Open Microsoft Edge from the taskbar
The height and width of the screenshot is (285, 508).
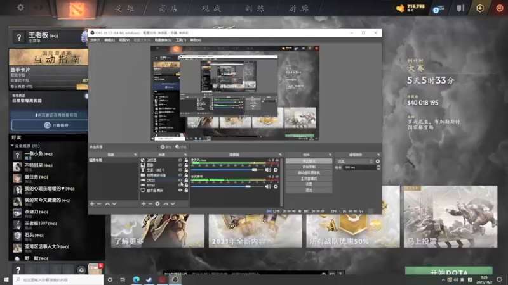point(136,279)
